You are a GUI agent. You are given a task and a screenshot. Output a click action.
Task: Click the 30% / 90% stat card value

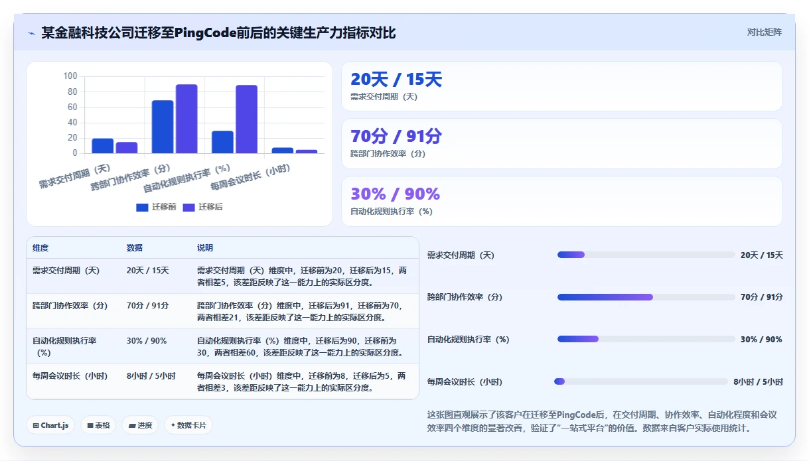pos(396,194)
